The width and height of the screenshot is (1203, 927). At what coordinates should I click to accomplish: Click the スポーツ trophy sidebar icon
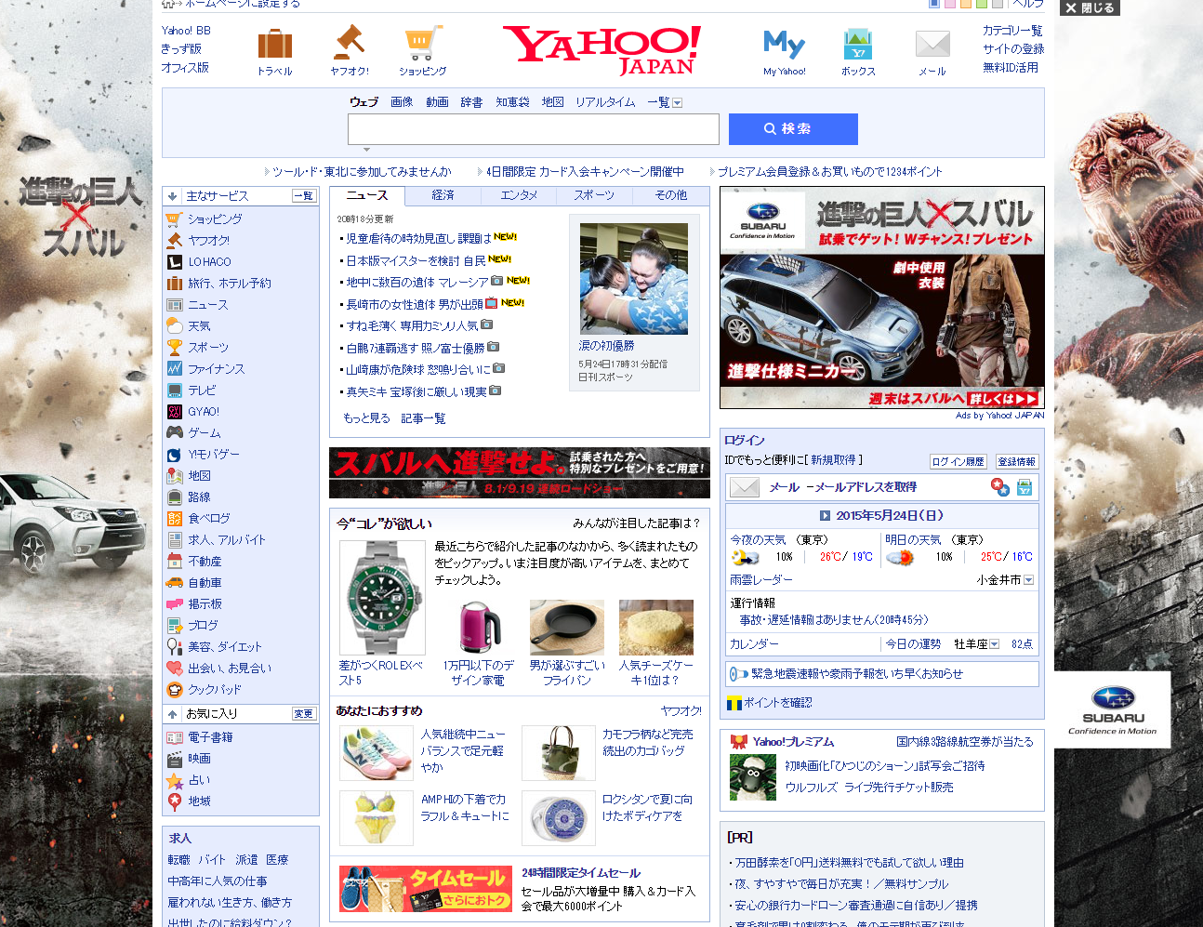coord(174,348)
